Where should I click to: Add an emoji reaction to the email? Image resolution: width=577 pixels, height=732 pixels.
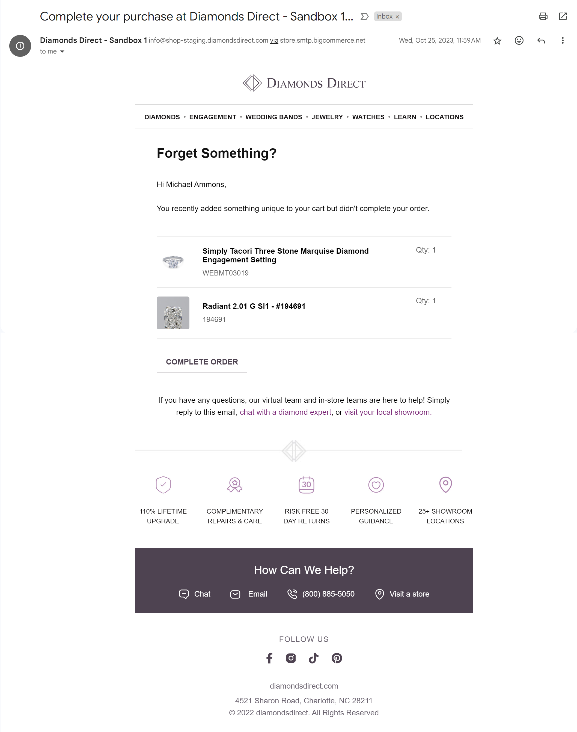tap(519, 41)
